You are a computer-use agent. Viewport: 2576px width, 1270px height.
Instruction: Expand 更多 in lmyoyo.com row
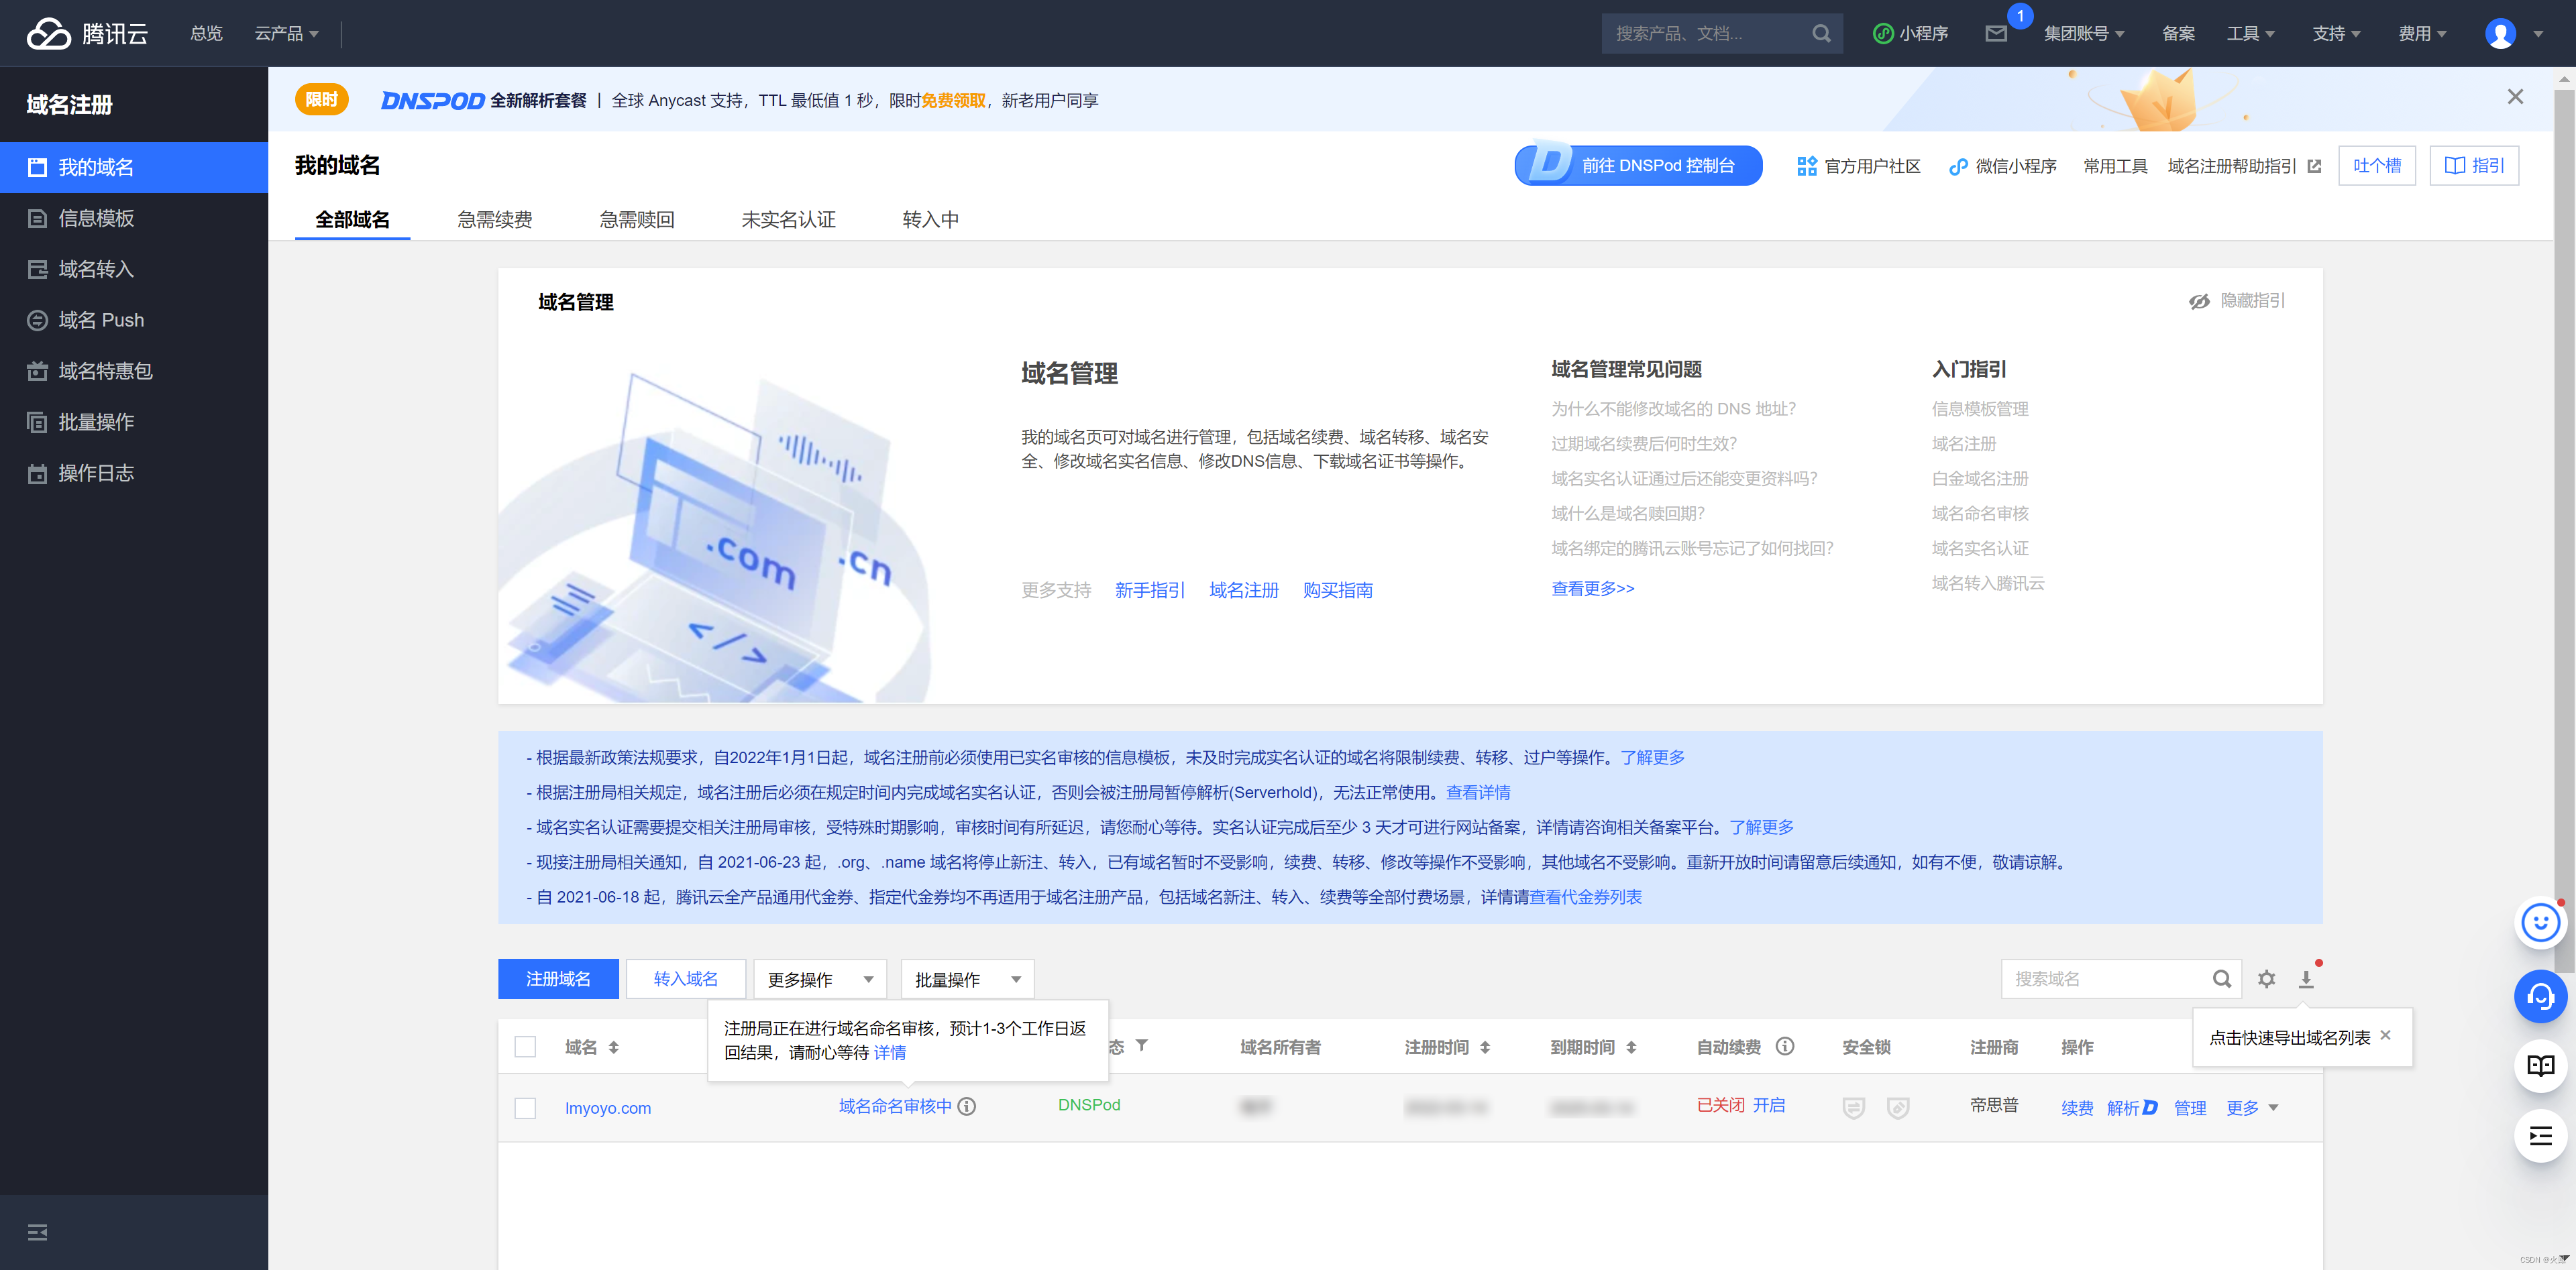2252,1107
